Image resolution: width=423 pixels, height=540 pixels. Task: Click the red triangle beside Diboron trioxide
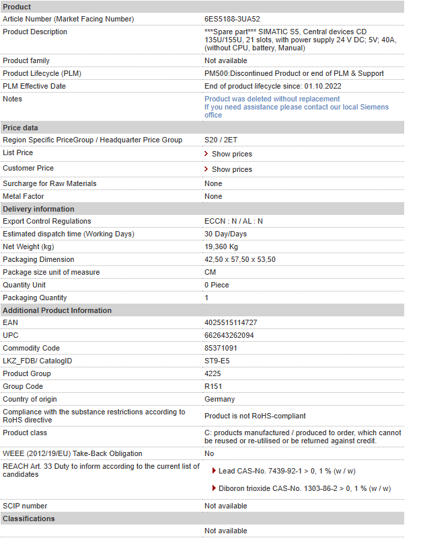coord(214,488)
